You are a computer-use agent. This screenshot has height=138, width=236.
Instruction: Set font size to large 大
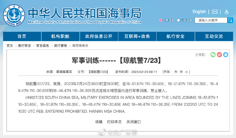tap(176, 72)
